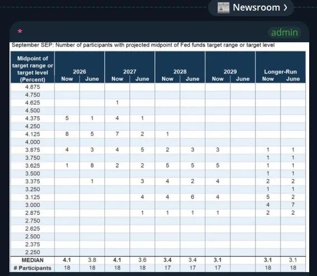Select the 4.250 row label
The width and height of the screenshot is (317, 276).
tap(32, 126)
